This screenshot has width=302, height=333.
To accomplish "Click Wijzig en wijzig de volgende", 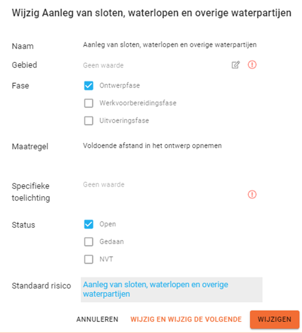I will pos(186,320).
